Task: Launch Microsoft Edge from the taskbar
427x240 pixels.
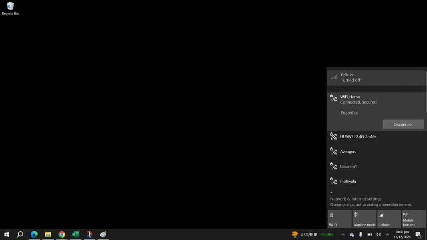Action: point(34,234)
